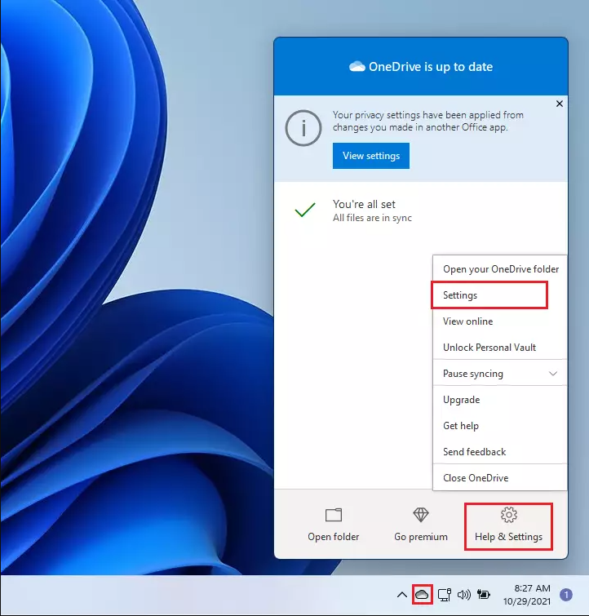Click the white cloud icon in header

tap(356, 66)
